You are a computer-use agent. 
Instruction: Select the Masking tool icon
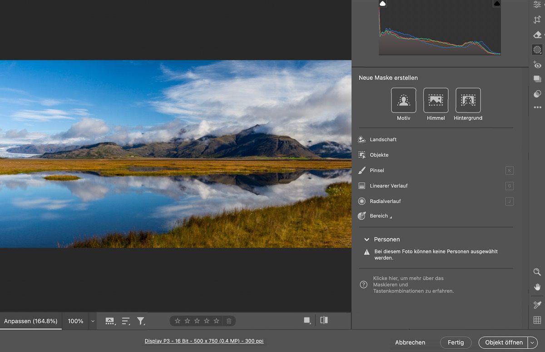coord(537,50)
